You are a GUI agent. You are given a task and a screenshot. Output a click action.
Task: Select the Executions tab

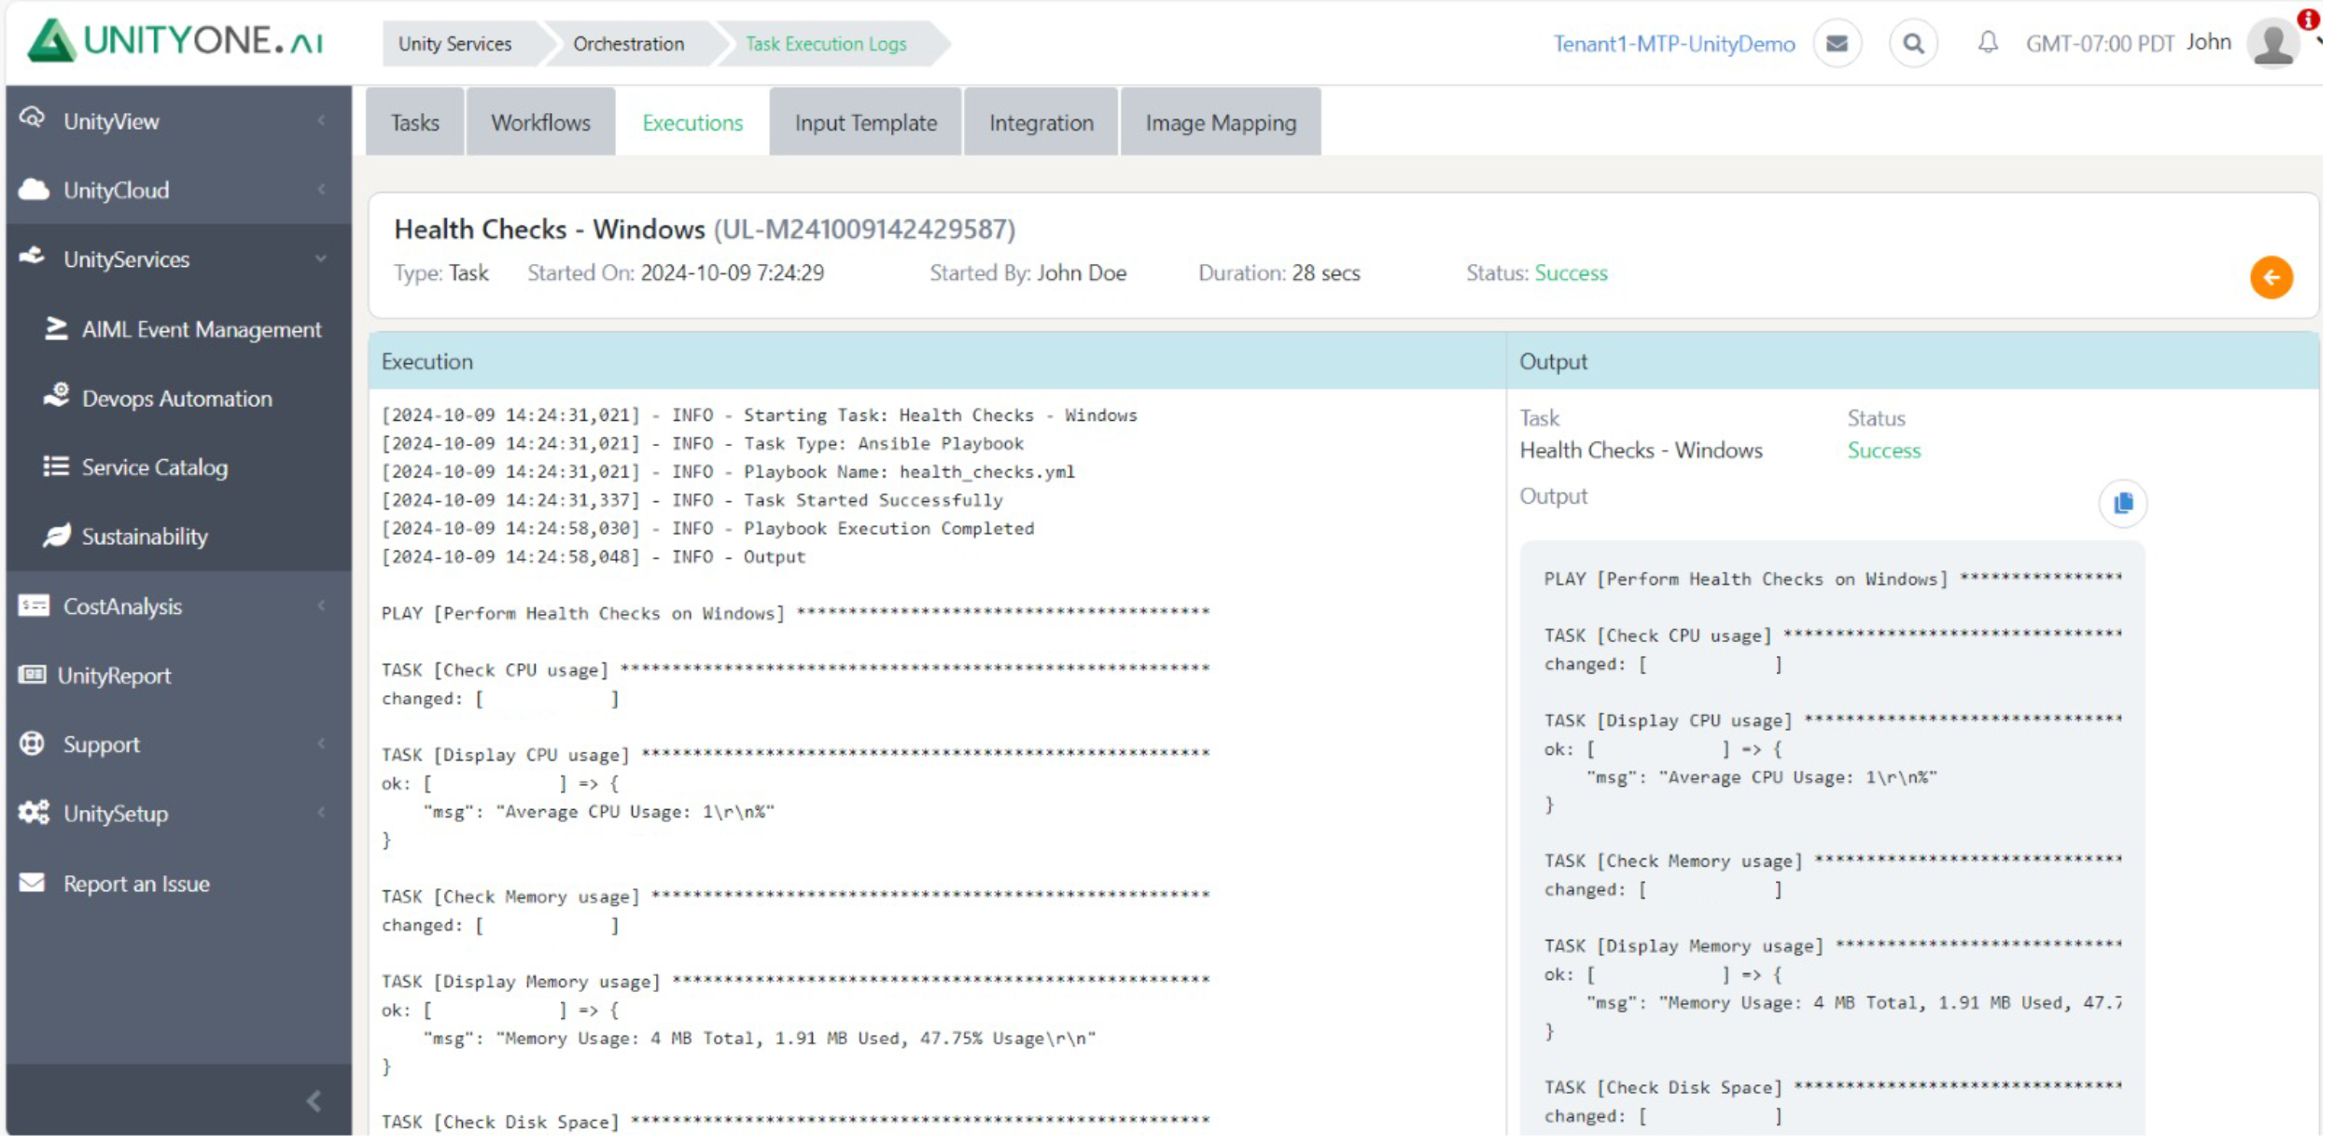coord(692,122)
